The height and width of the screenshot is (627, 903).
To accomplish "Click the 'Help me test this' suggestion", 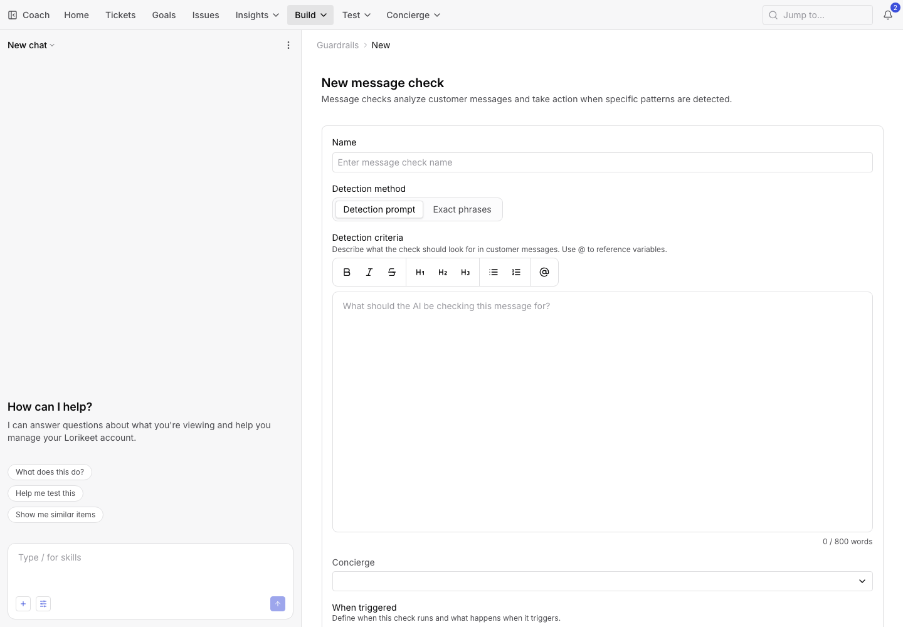I will [x=45, y=493].
